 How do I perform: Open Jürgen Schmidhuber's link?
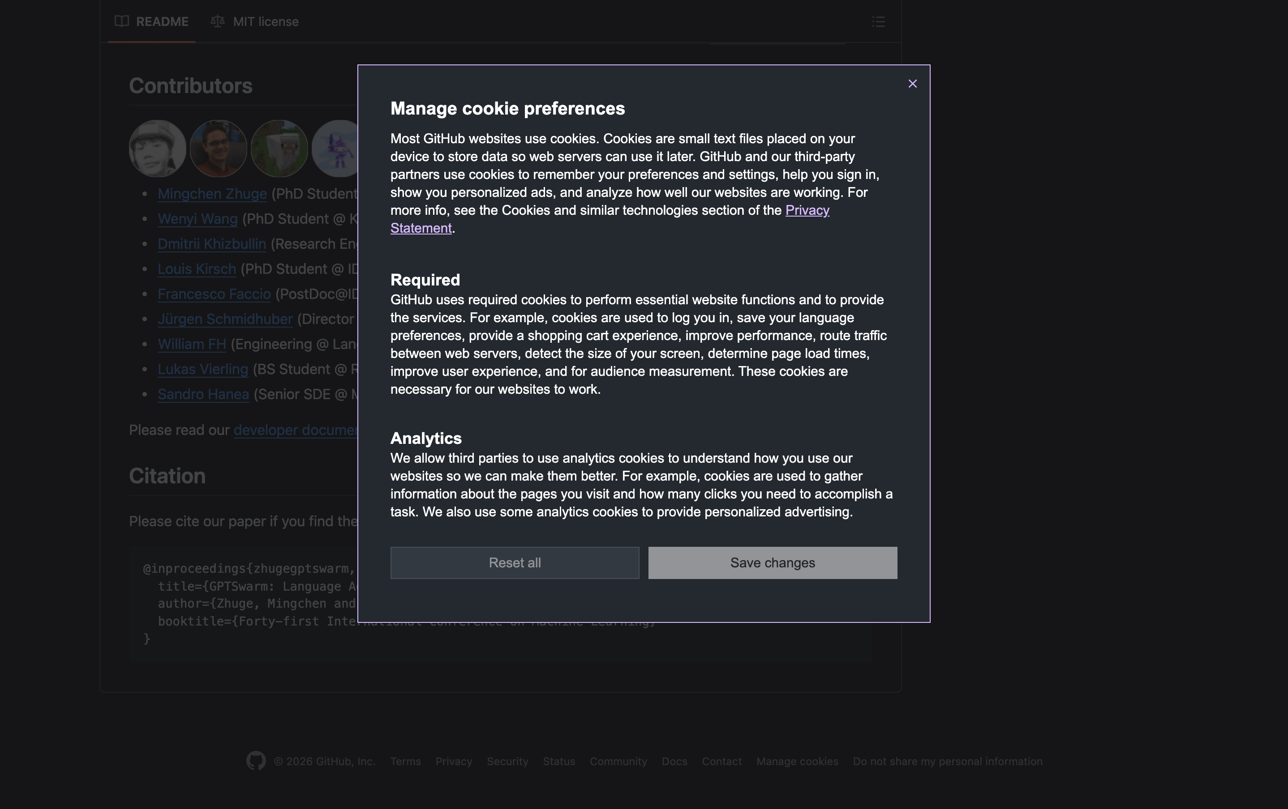pos(225,319)
